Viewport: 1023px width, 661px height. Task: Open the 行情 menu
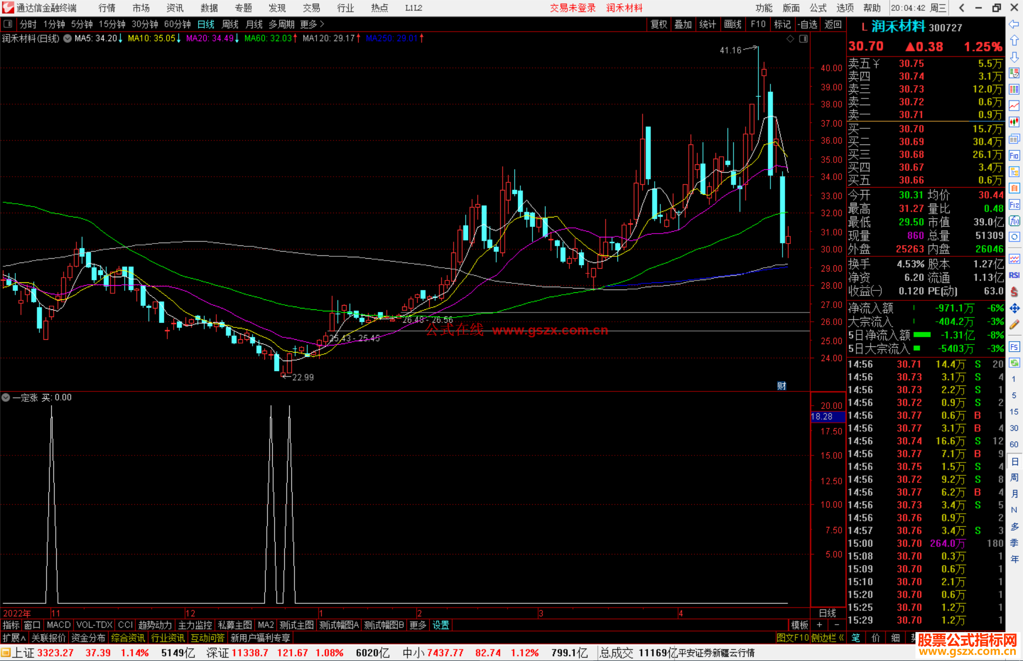pos(107,8)
